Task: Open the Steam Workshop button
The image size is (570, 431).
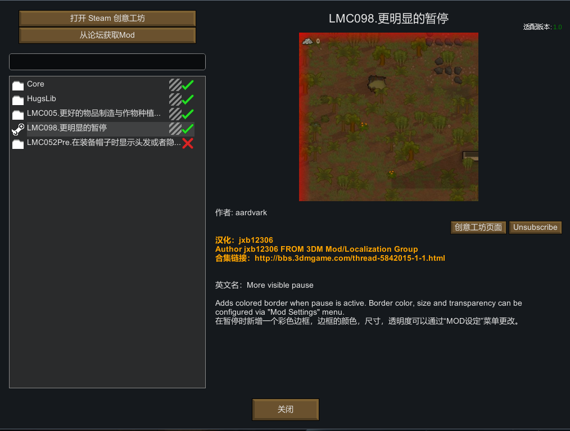Action: pyautogui.click(x=107, y=18)
